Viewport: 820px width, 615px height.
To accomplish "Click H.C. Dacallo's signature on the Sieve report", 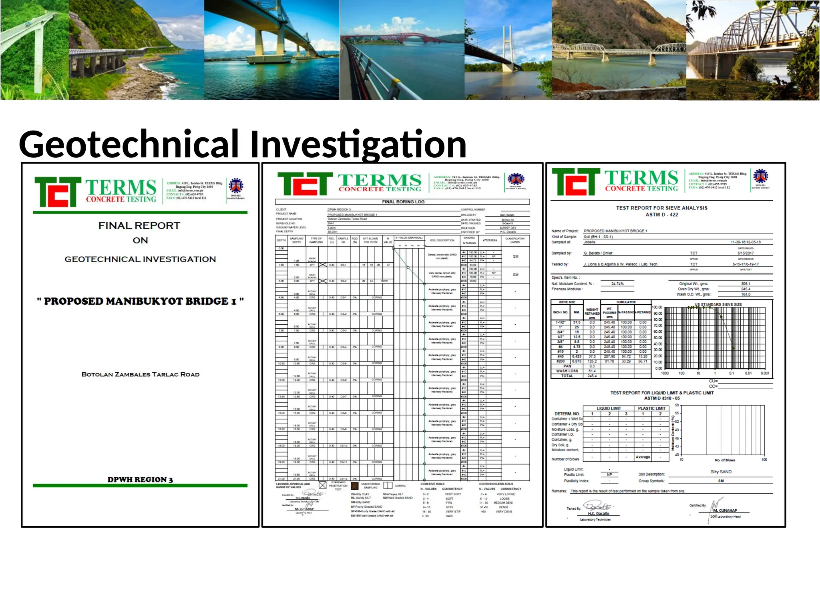I will click(598, 506).
